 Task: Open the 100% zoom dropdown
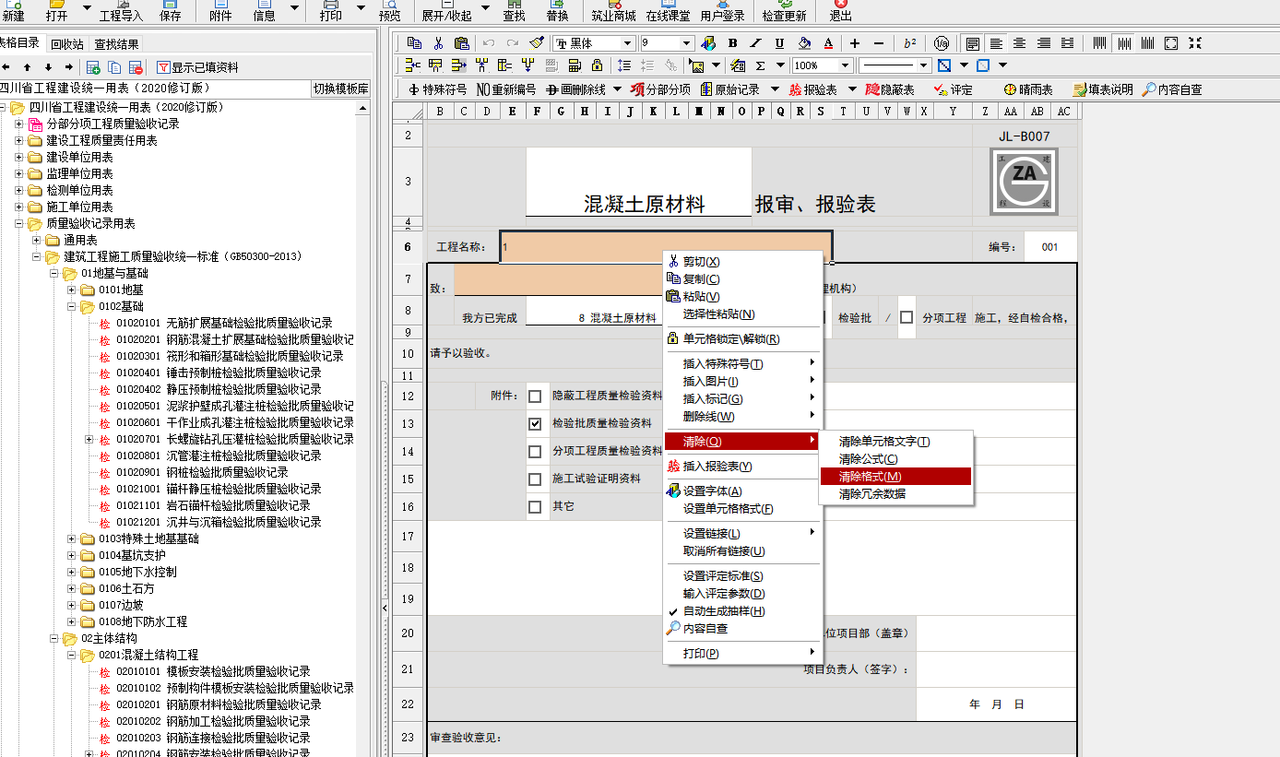coord(845,65)
